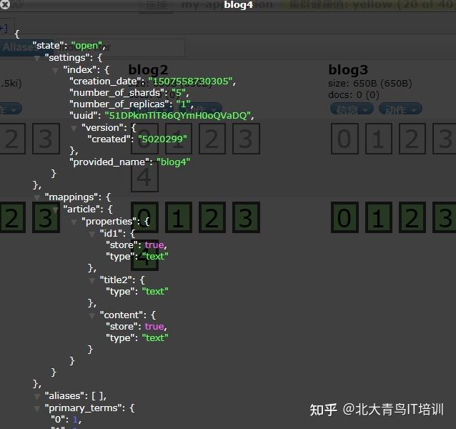Click blog2 unassigned replica shard 3

tap(246, 139)
